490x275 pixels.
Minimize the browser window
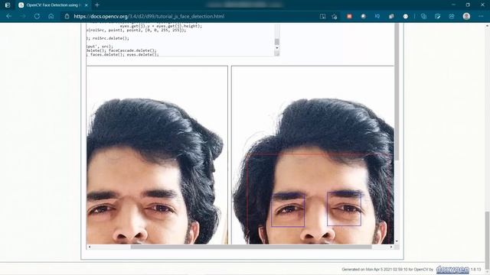tap(453, 5)
